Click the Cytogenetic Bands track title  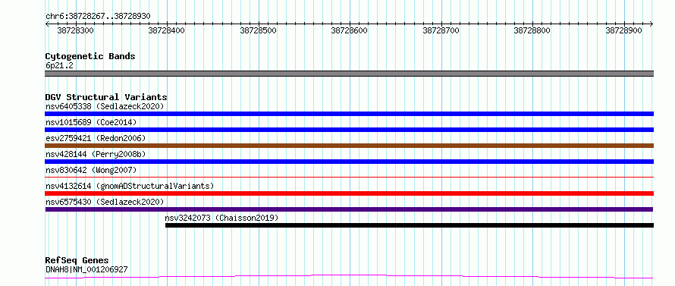[90, 56]
